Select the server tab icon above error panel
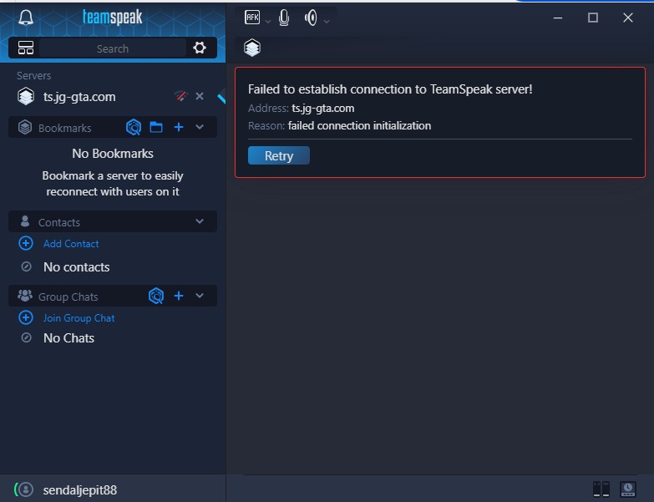Viewport: 654px width, 502px height. pos(252,48)
